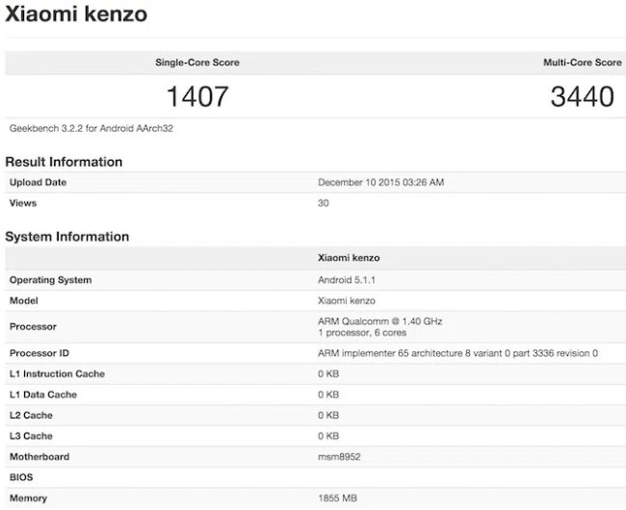626x510 pixels.
Task: Click the '1855 MB' memory value
Action: 337,498
